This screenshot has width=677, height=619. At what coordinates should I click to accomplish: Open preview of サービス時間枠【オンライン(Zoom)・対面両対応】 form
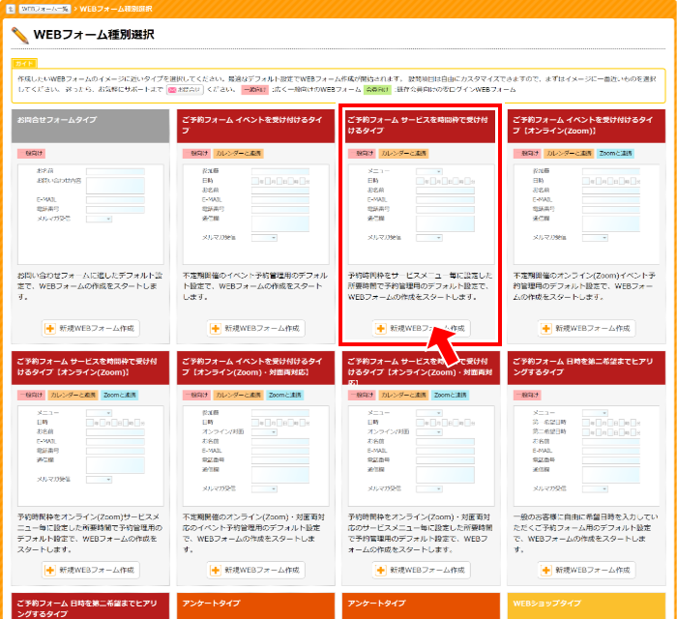tap(422, 456)
